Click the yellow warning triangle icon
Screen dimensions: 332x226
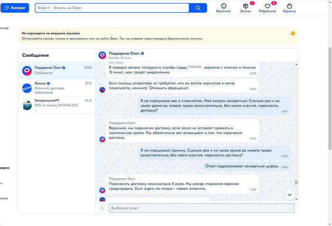click(293, 33)
